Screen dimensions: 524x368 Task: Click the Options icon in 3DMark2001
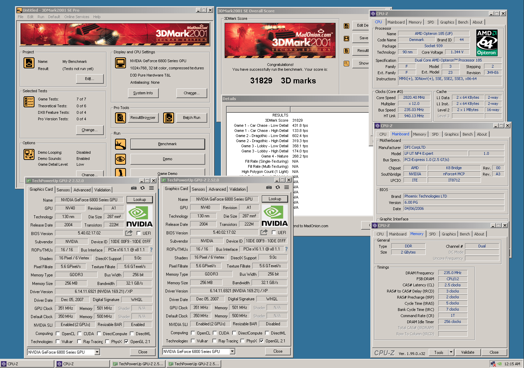click(x=29, y=154)
